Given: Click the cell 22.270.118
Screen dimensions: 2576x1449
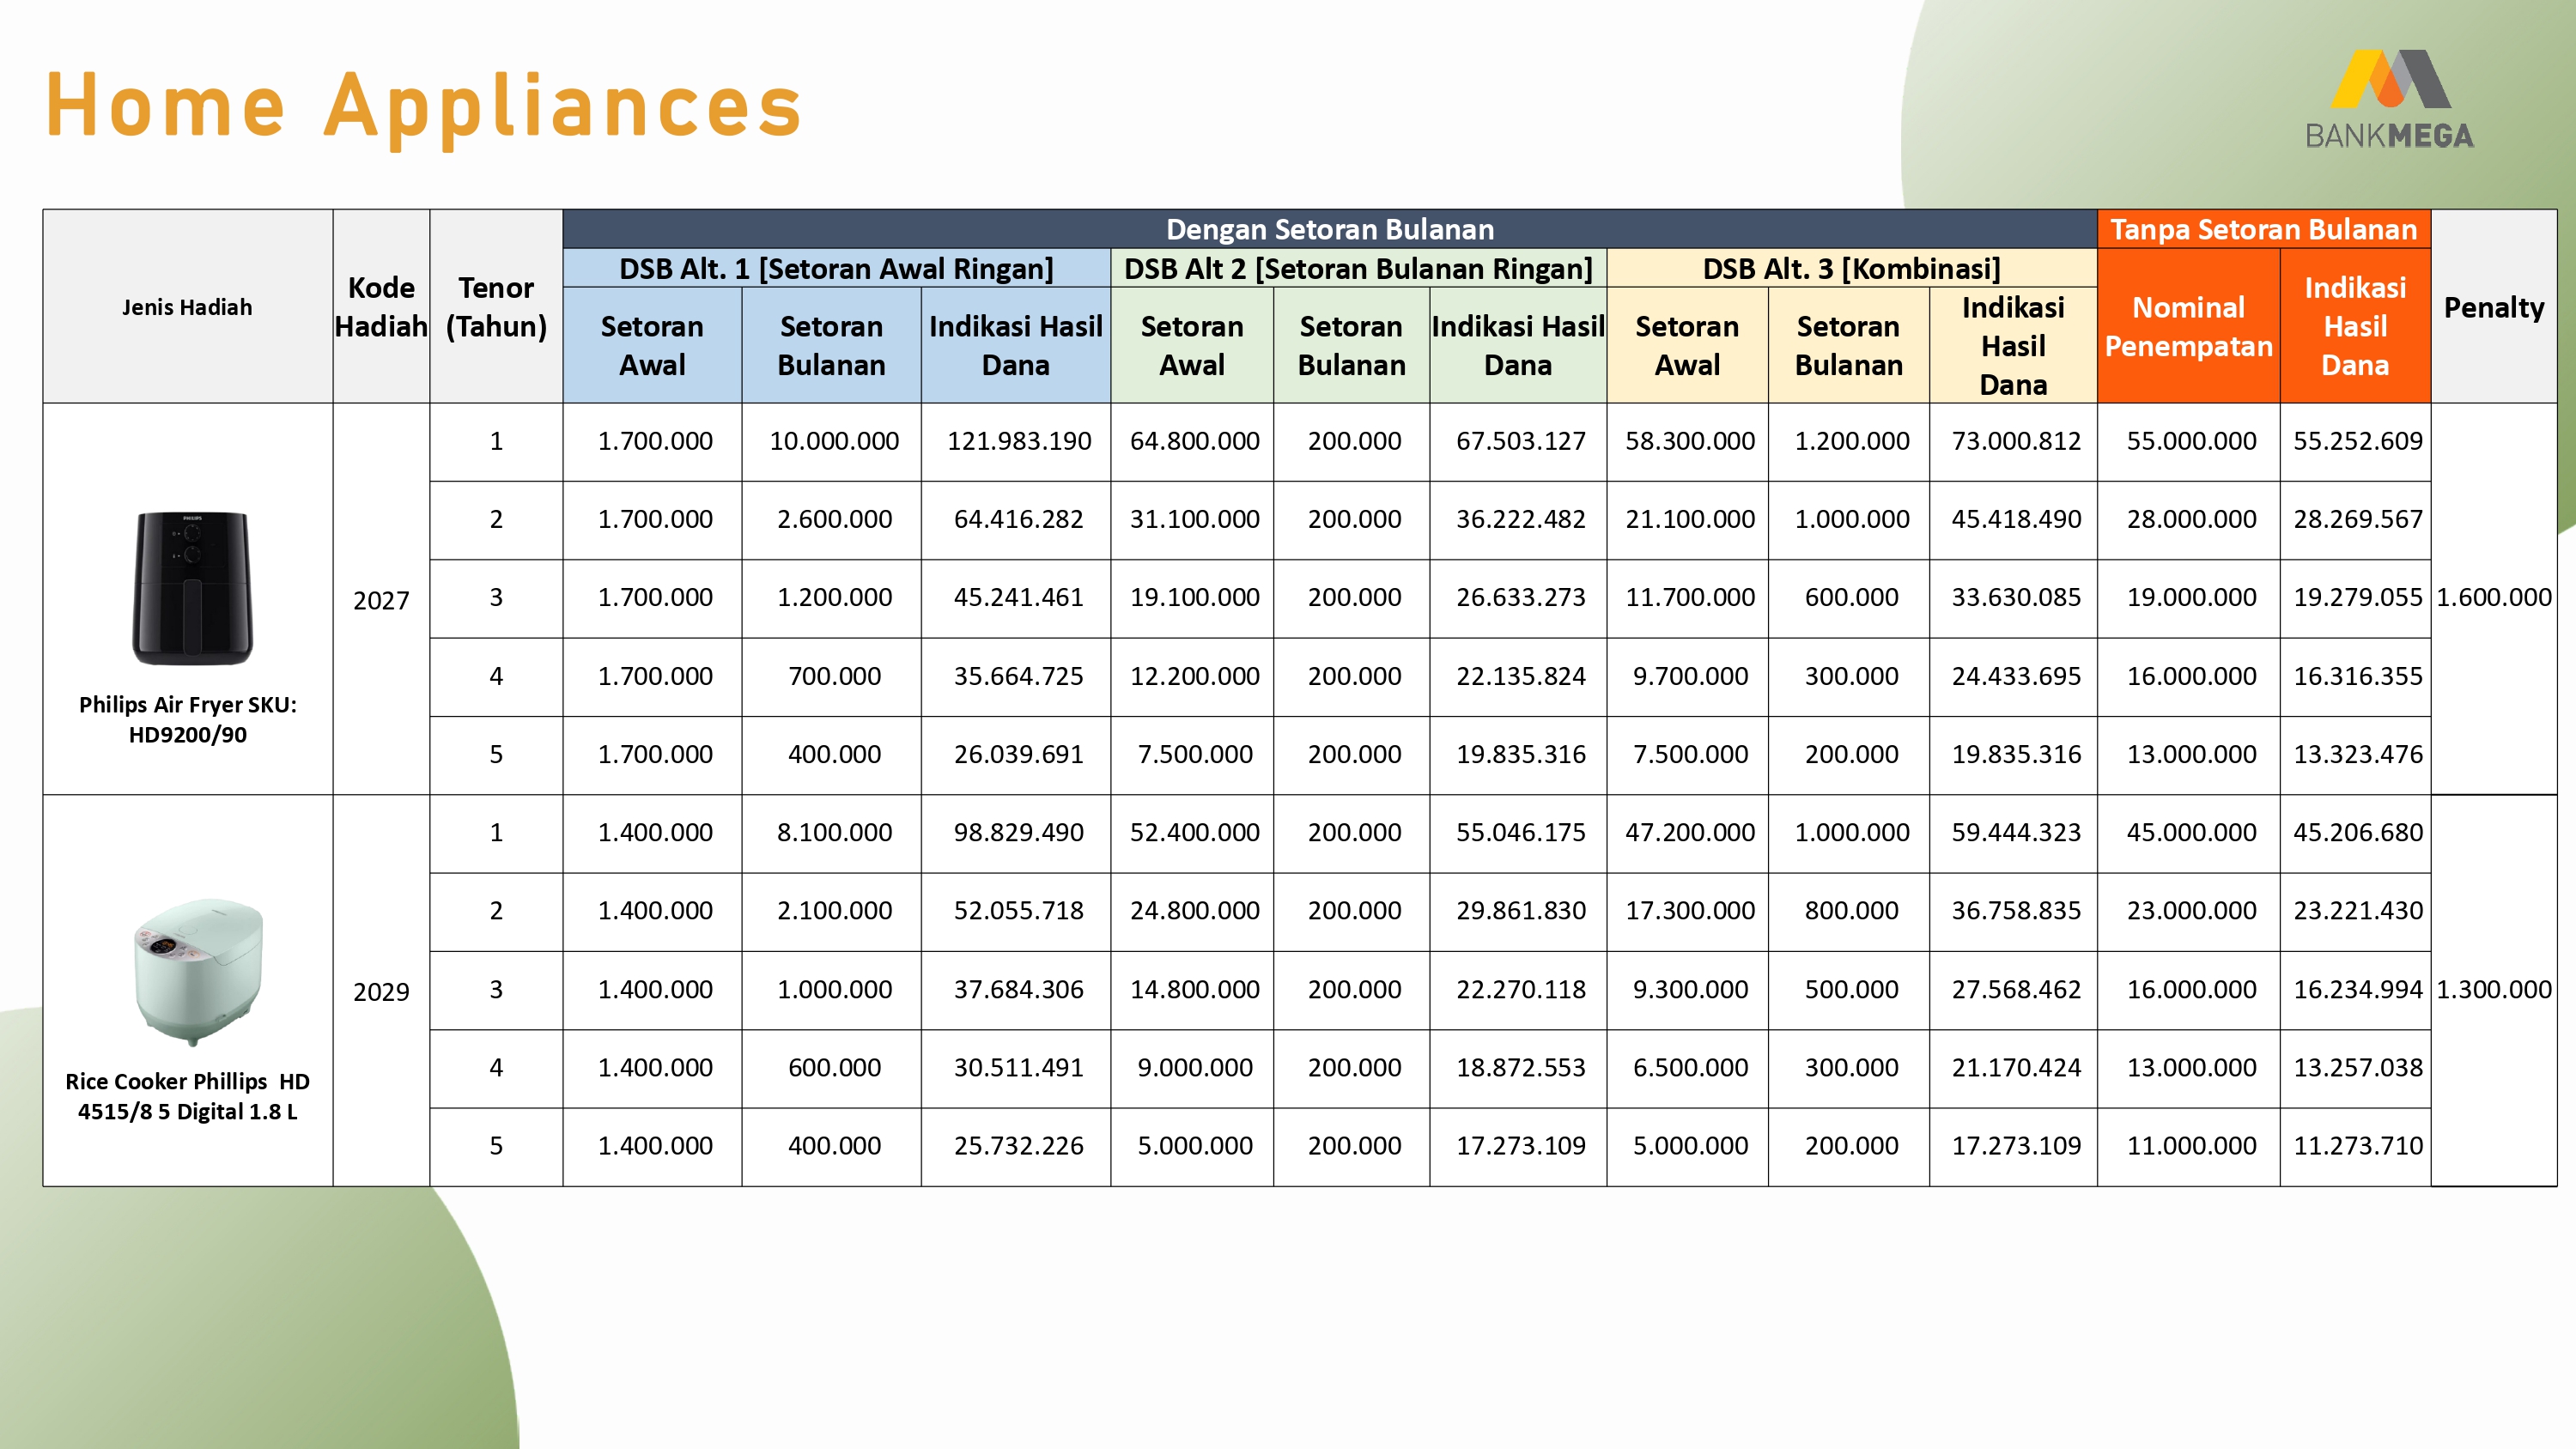Looking at the screenshot, I should coord(1520,989).
